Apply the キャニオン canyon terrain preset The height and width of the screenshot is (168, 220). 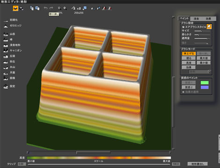13,50
